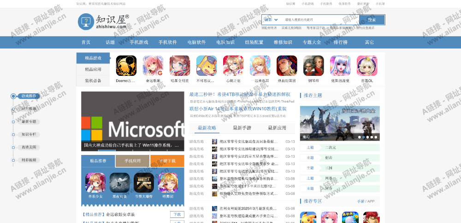Switch to the 最新手游 tab
The image size is (461, 223).
coord(242,128)
